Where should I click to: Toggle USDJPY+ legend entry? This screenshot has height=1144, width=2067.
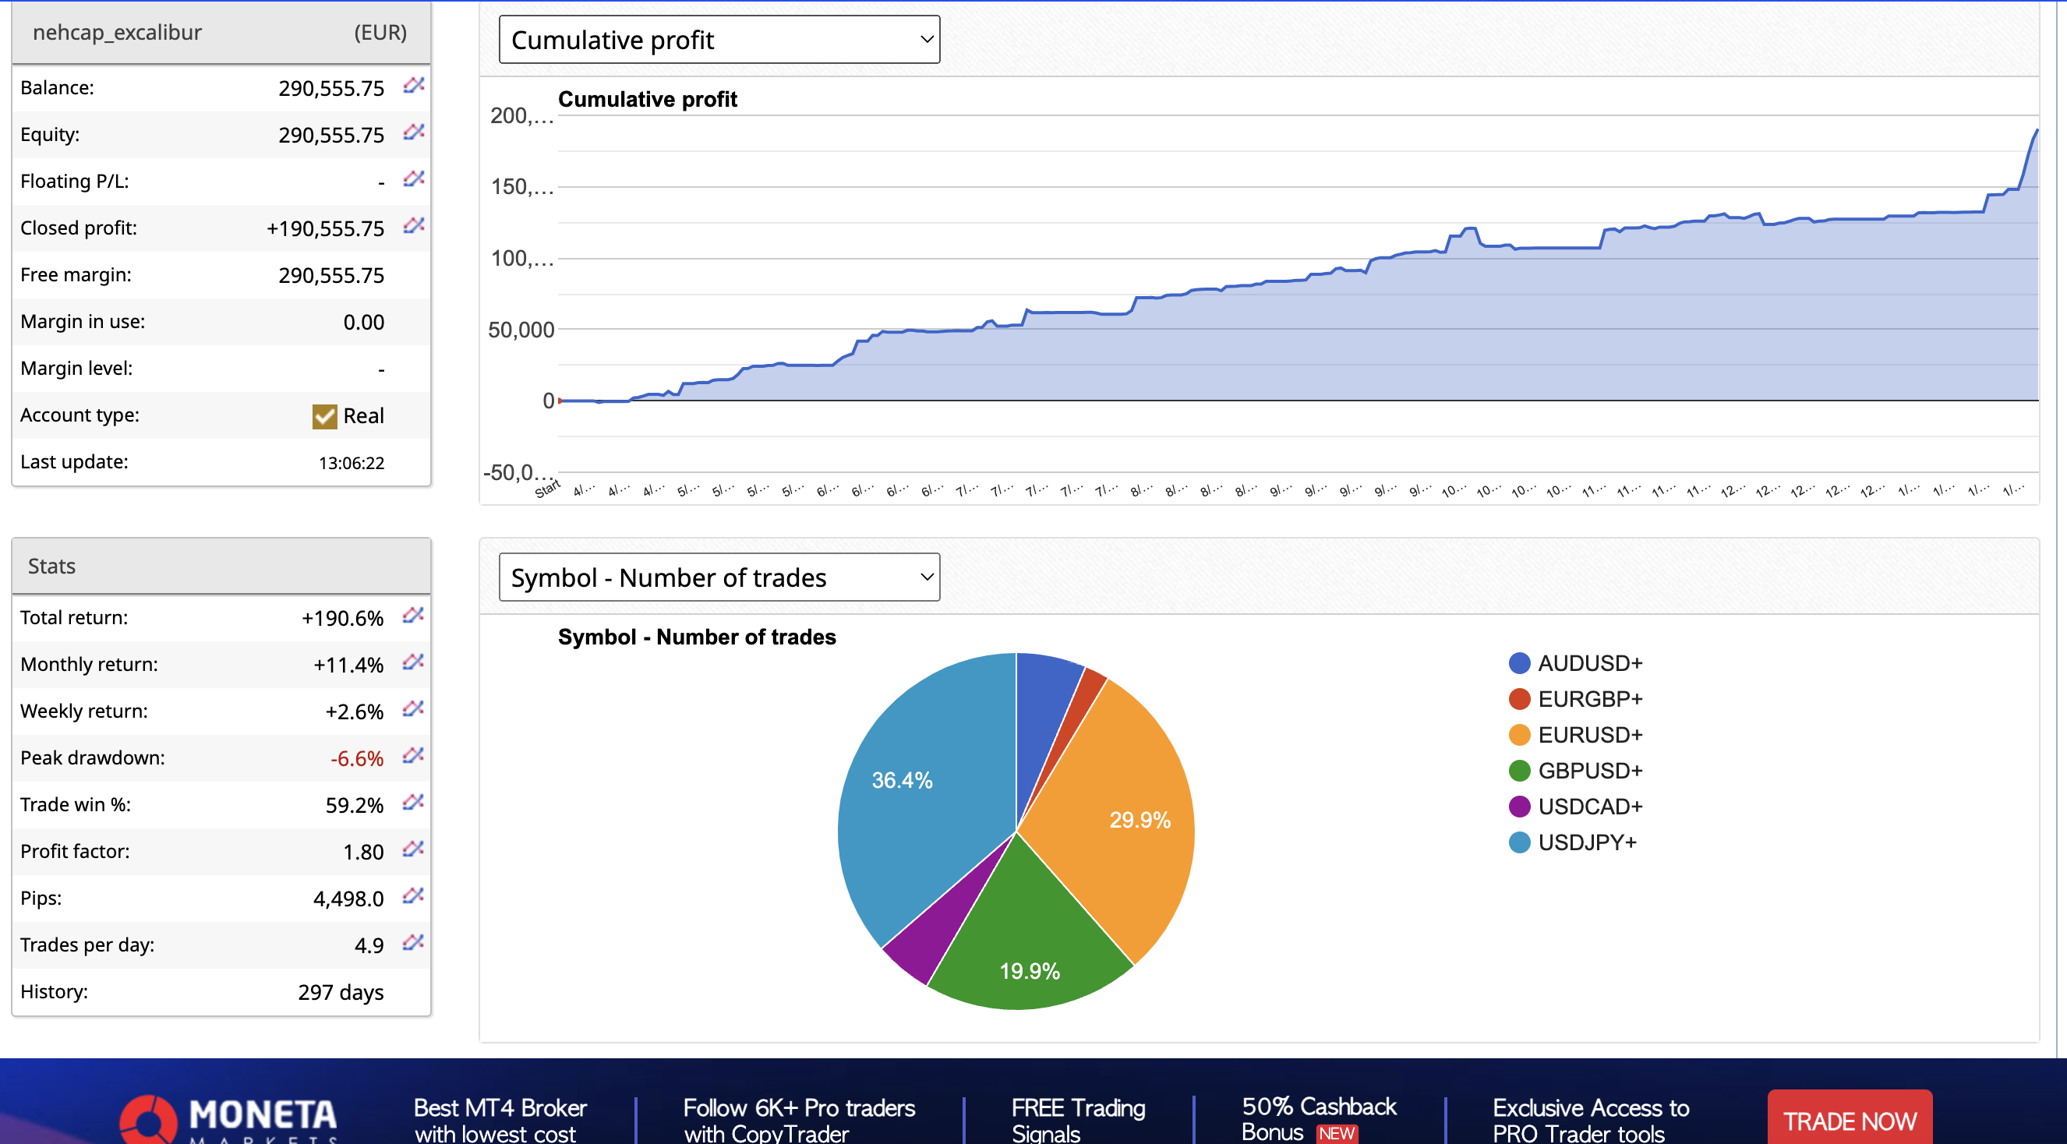click(1585, 842)
